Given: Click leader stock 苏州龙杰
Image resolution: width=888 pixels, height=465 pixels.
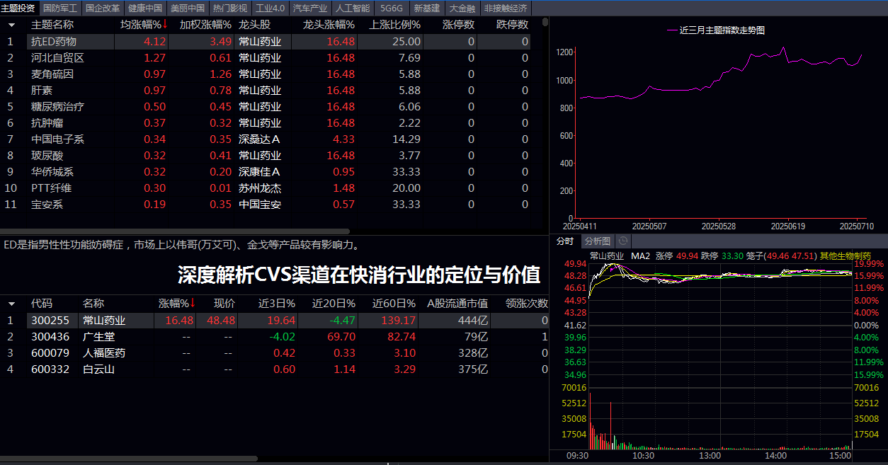Looking at the screenshot, I should (259, 188).
